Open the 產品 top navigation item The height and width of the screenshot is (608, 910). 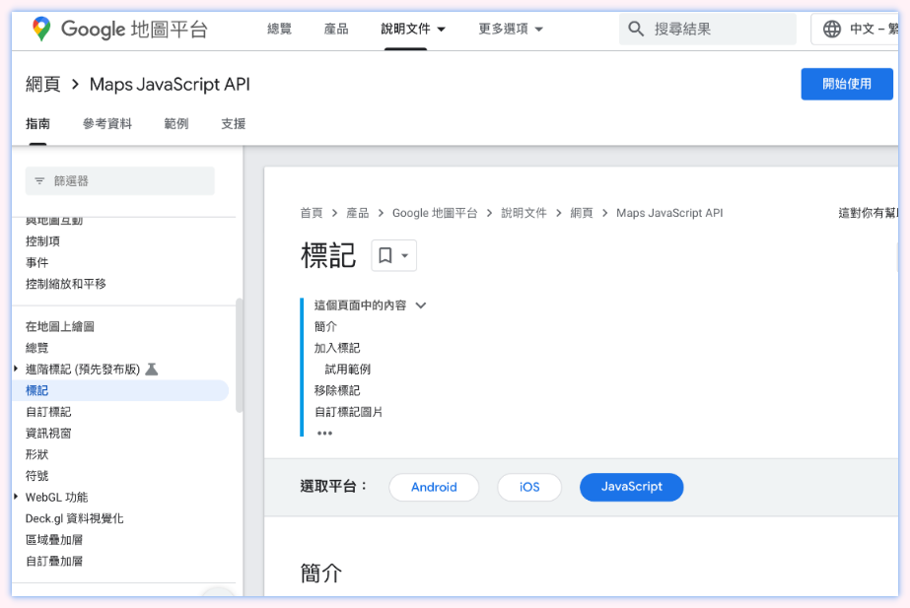pos(336,29)
